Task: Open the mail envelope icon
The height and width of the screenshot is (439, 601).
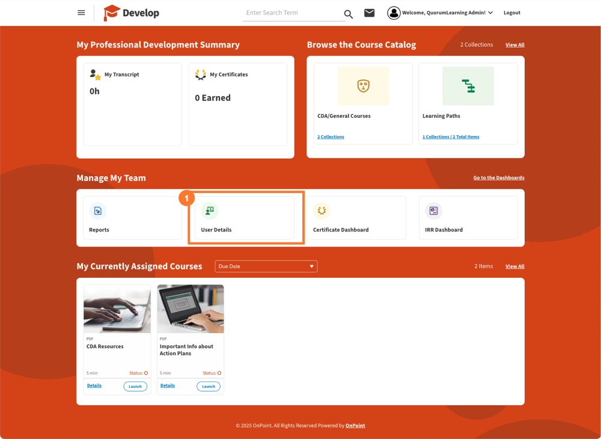Action: tap(369, 13)
